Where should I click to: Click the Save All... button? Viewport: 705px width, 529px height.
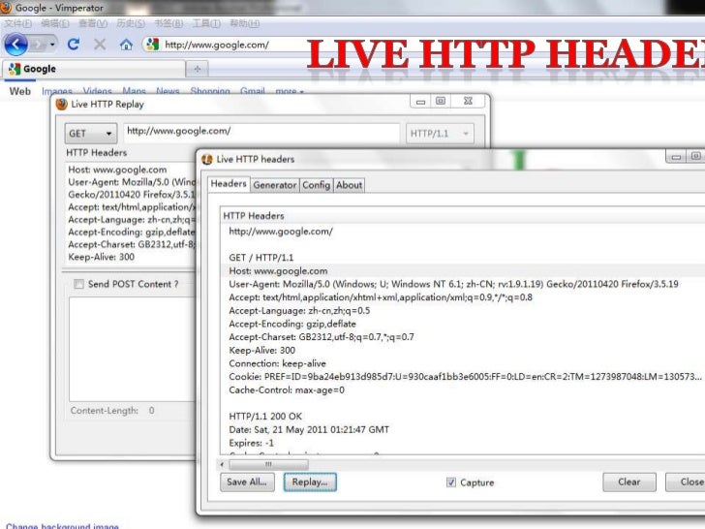pyautogui.click(x=247, y=482)
